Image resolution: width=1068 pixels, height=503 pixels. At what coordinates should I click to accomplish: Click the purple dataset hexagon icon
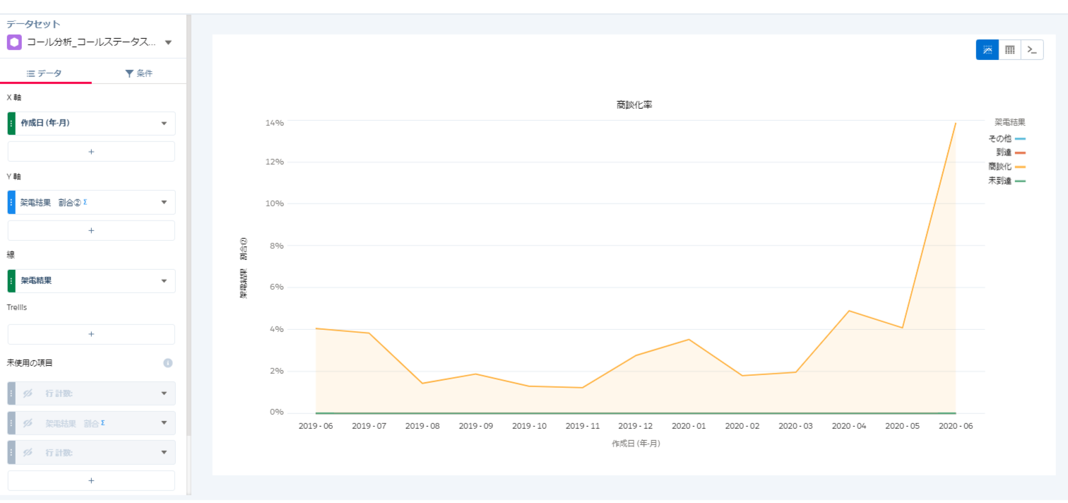14,42
